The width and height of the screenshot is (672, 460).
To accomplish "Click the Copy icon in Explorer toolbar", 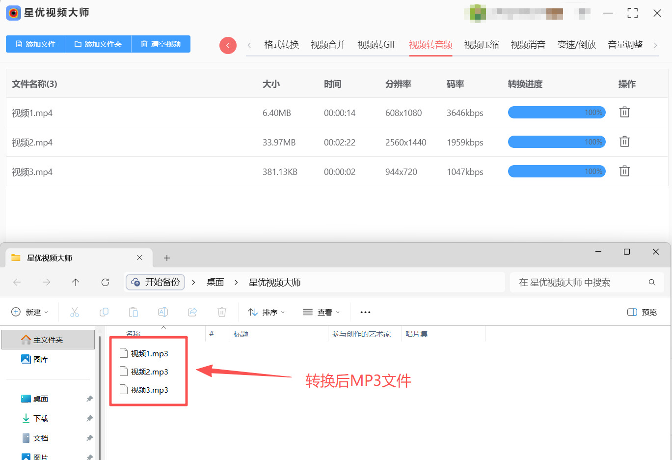I will pyautogui.click(x=104, y=312).
